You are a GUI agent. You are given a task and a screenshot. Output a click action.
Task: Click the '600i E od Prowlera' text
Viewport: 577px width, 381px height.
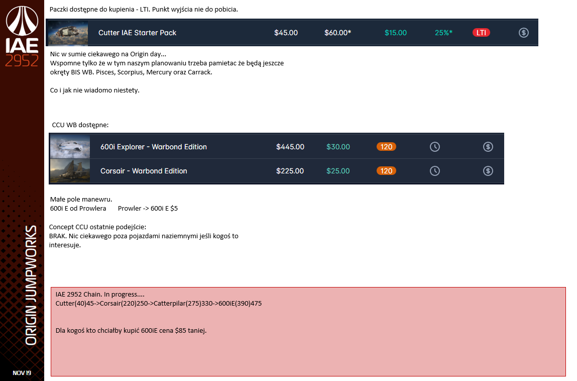78,208
